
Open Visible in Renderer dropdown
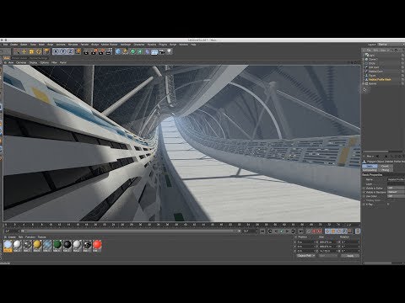pos(396,192)
